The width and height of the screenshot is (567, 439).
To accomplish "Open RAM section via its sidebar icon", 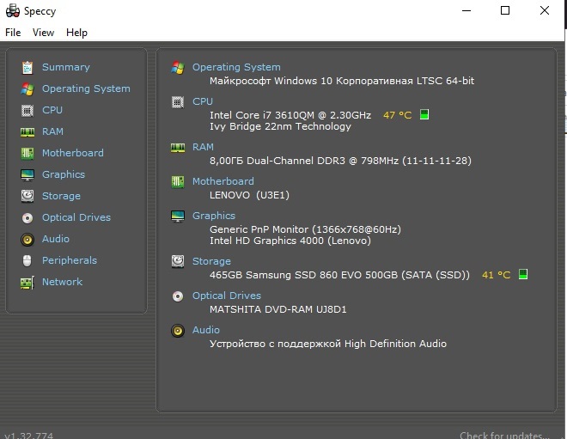I will point(27,131).
